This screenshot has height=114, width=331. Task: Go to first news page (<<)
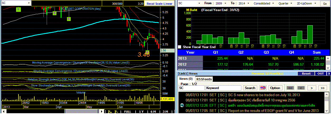[x=290, y=88]
